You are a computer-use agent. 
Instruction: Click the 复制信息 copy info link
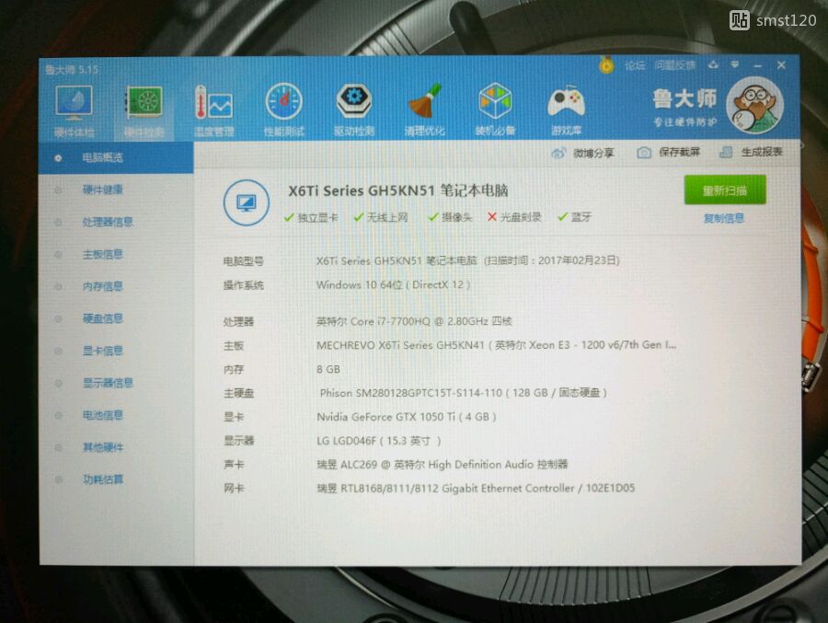pyautogui.click(x=723, y=218)
